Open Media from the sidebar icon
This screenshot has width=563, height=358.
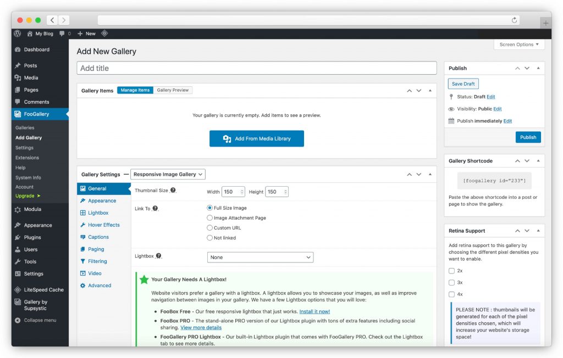(18, 78)
